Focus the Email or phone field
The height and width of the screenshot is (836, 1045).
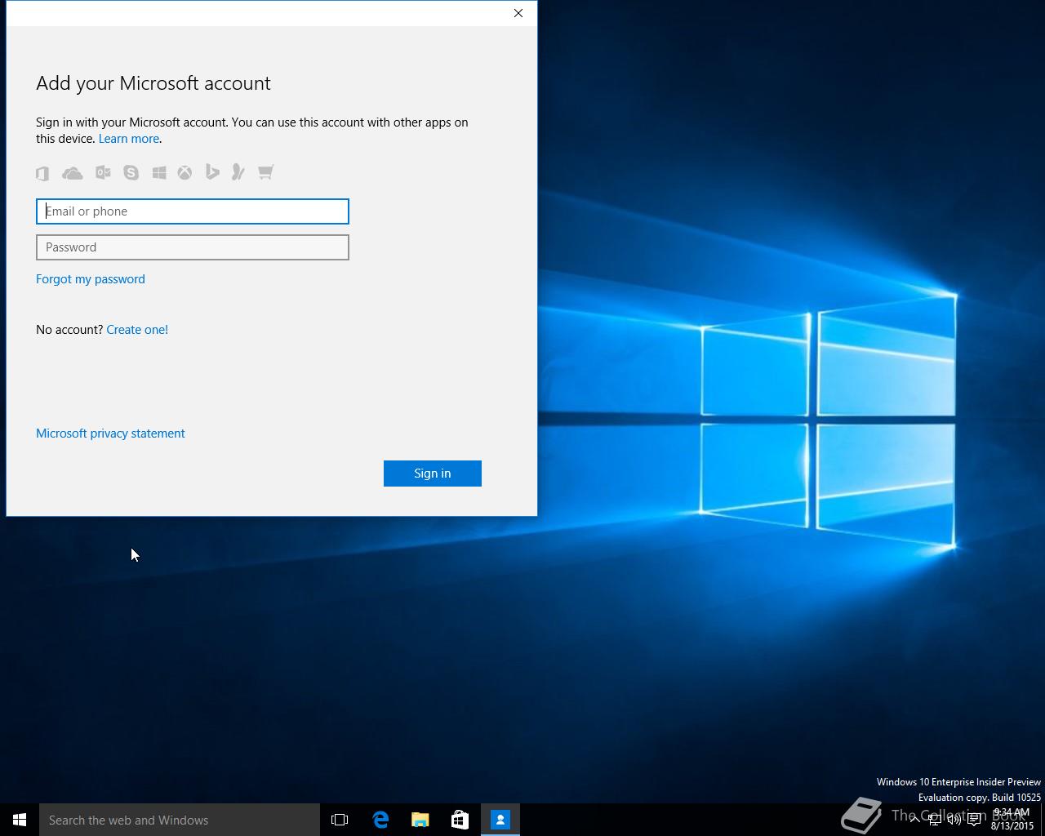[193, 211]
